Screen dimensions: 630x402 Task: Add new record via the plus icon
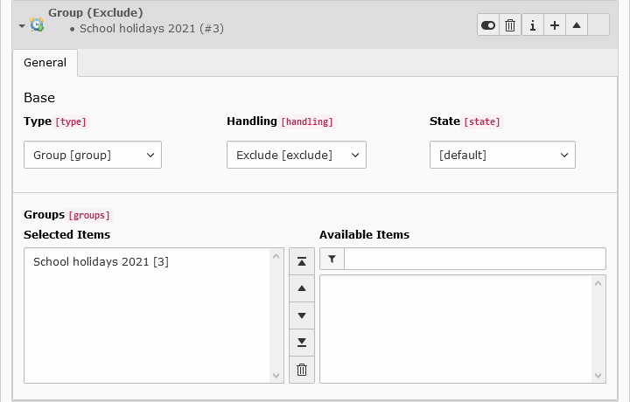(555, 25)
